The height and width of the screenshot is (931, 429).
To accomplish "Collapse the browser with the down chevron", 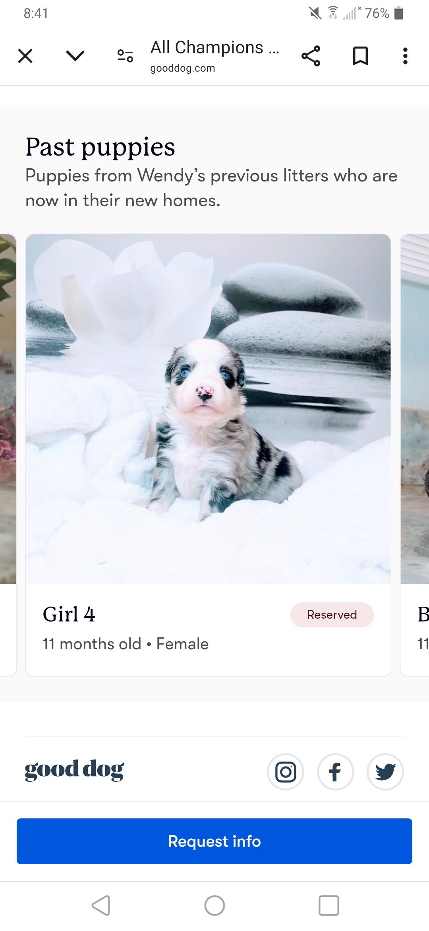I will tap(75, 56).
